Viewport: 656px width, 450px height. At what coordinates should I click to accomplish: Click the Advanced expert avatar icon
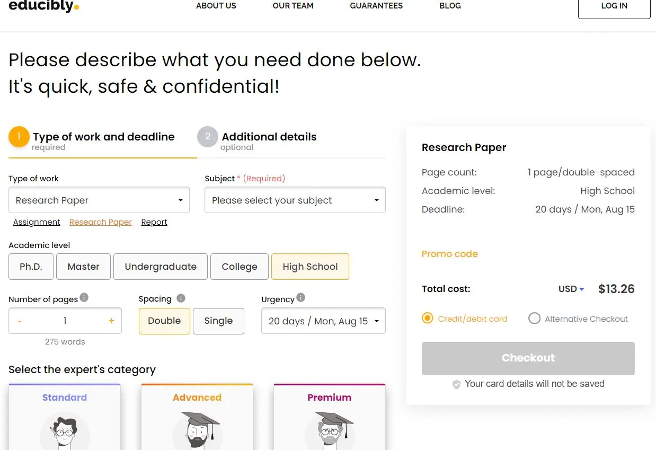coord(197,430)
